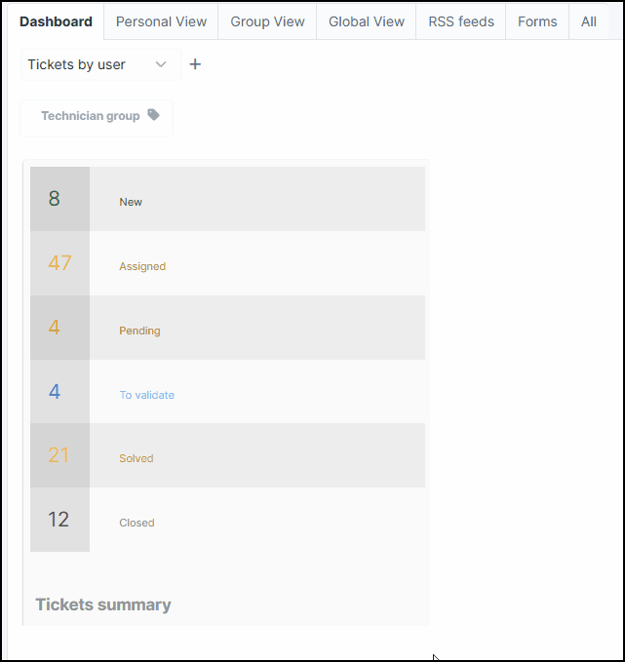Switch to the All tab

click(589, 21)
